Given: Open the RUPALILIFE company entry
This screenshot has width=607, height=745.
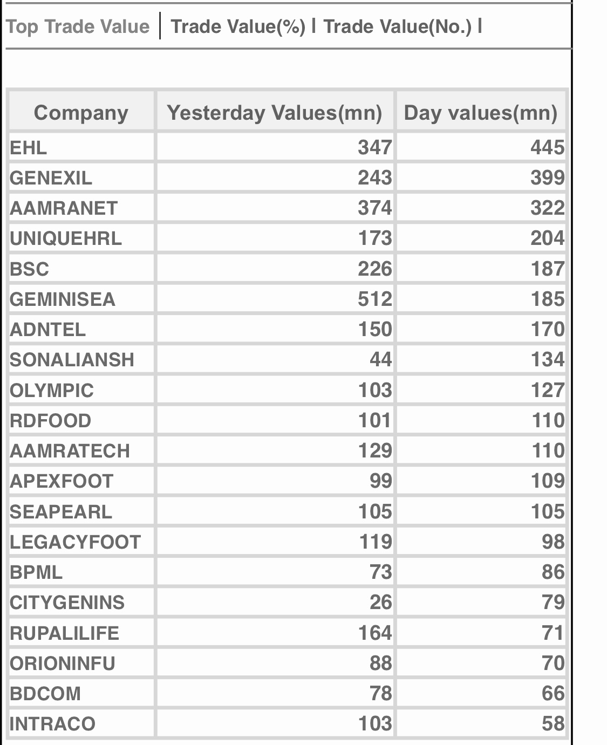Looking at the screenshot, I should 64,633.
